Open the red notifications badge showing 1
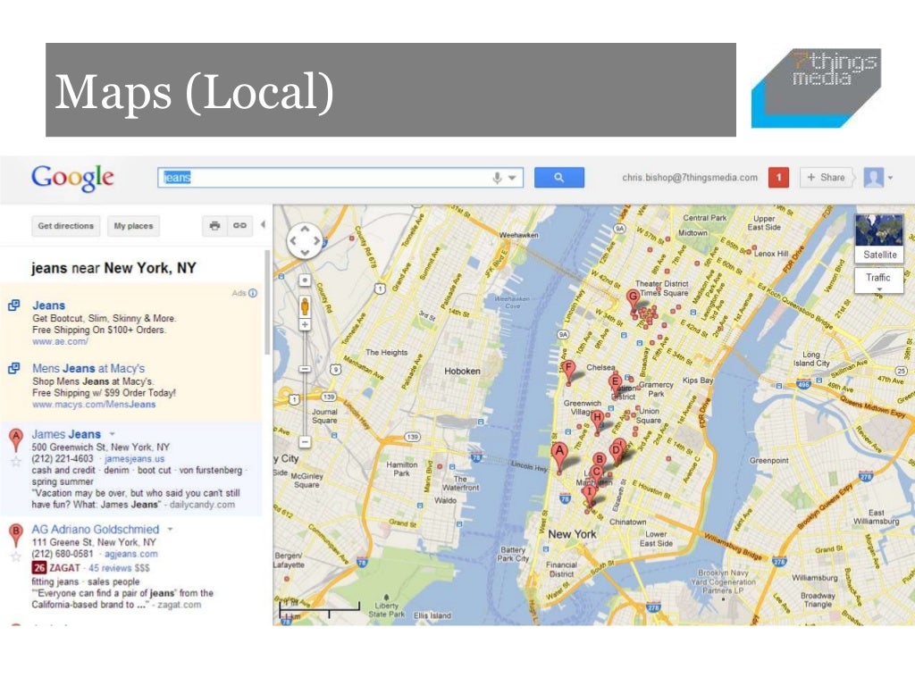The height and width of the screenshot is (686, 915). point(778,178)
